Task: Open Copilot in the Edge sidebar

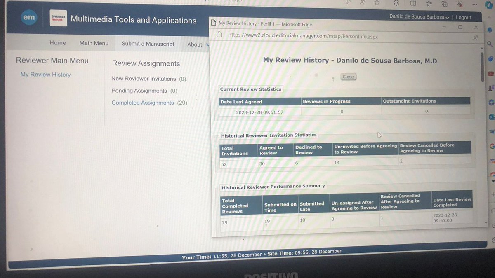Action: point(489,6)
